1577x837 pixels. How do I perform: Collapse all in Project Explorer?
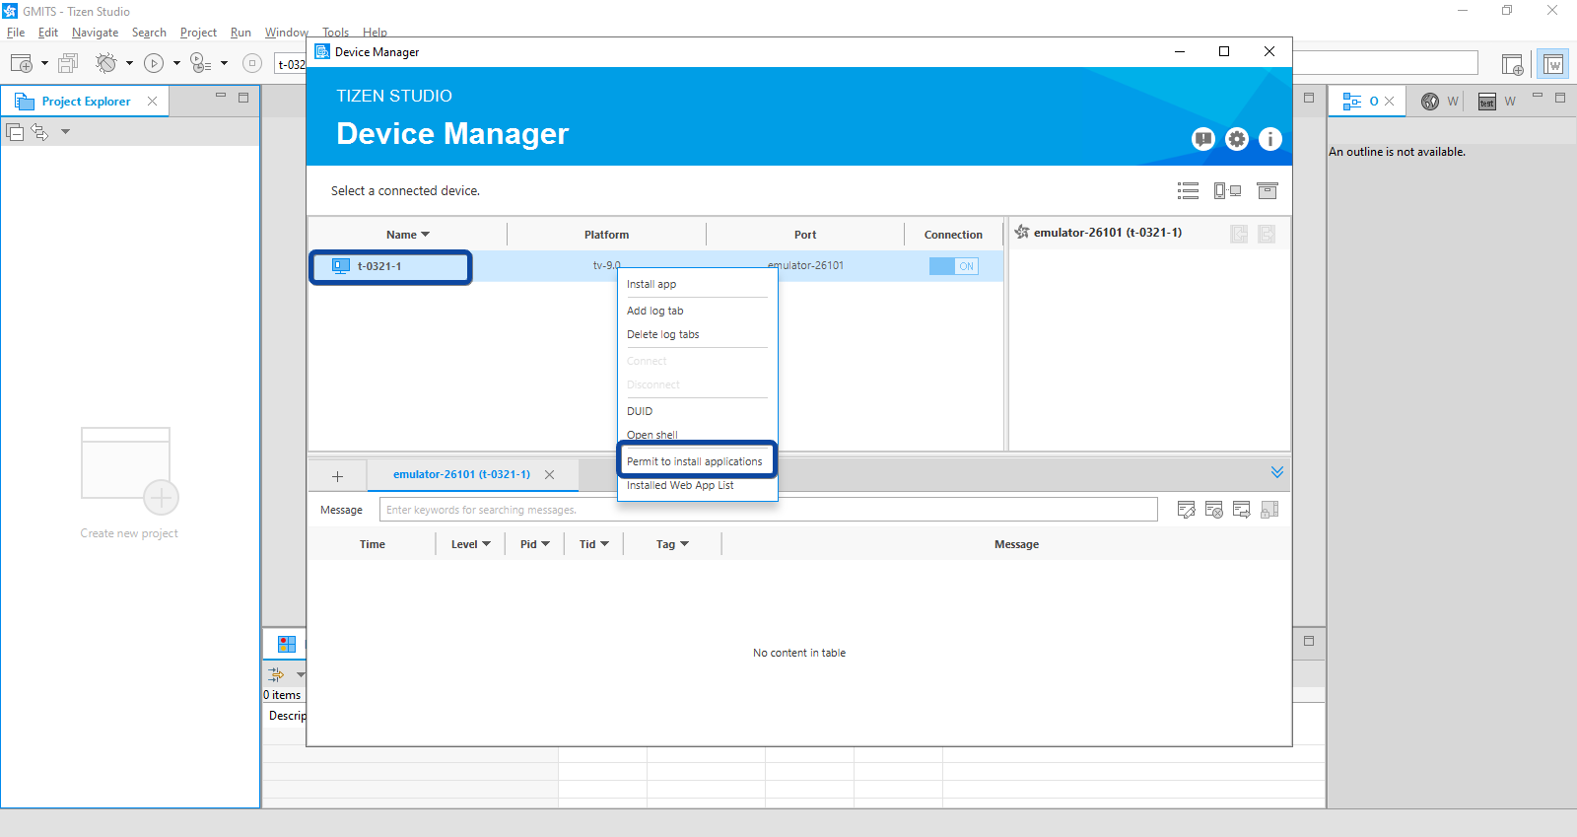click(15, 131)
